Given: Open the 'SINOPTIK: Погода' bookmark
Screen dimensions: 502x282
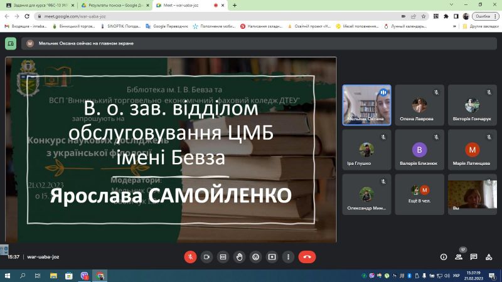Looking at the screenshot, I should pyautogui.click(x=120, y=26).
